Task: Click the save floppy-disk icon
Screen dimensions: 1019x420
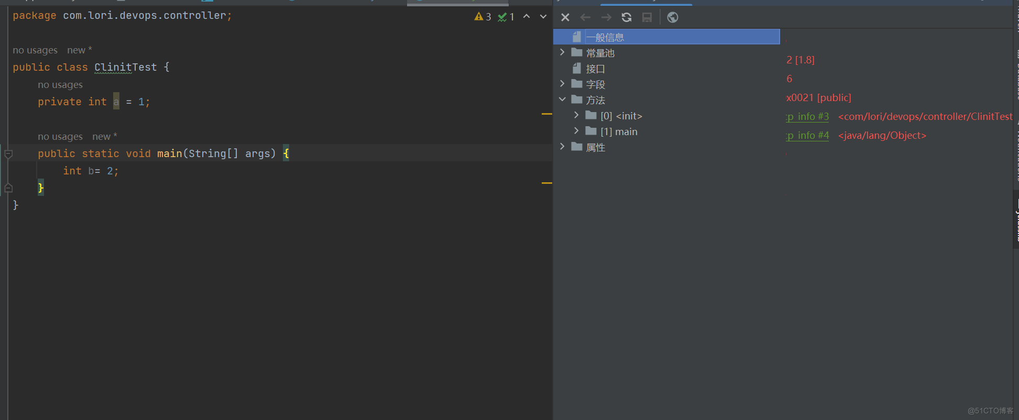Action: [x=647, y=17]
